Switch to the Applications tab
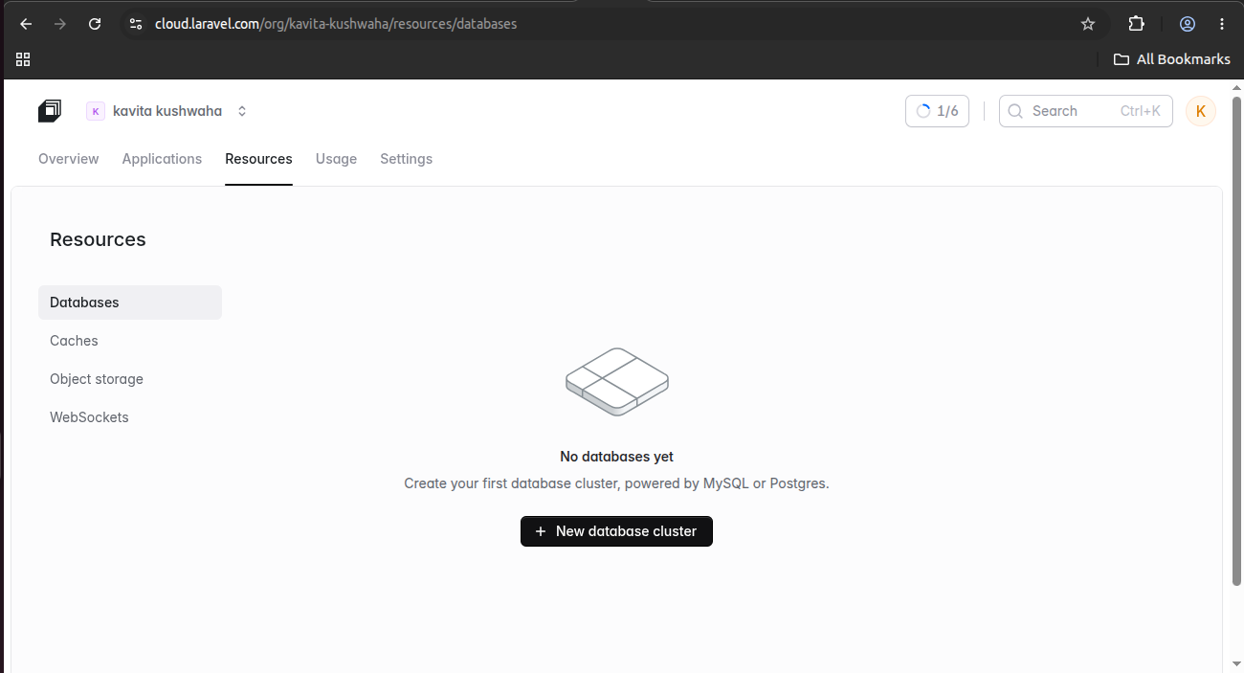The width and height of the screenshot is (1244, 673). [162, 159]
